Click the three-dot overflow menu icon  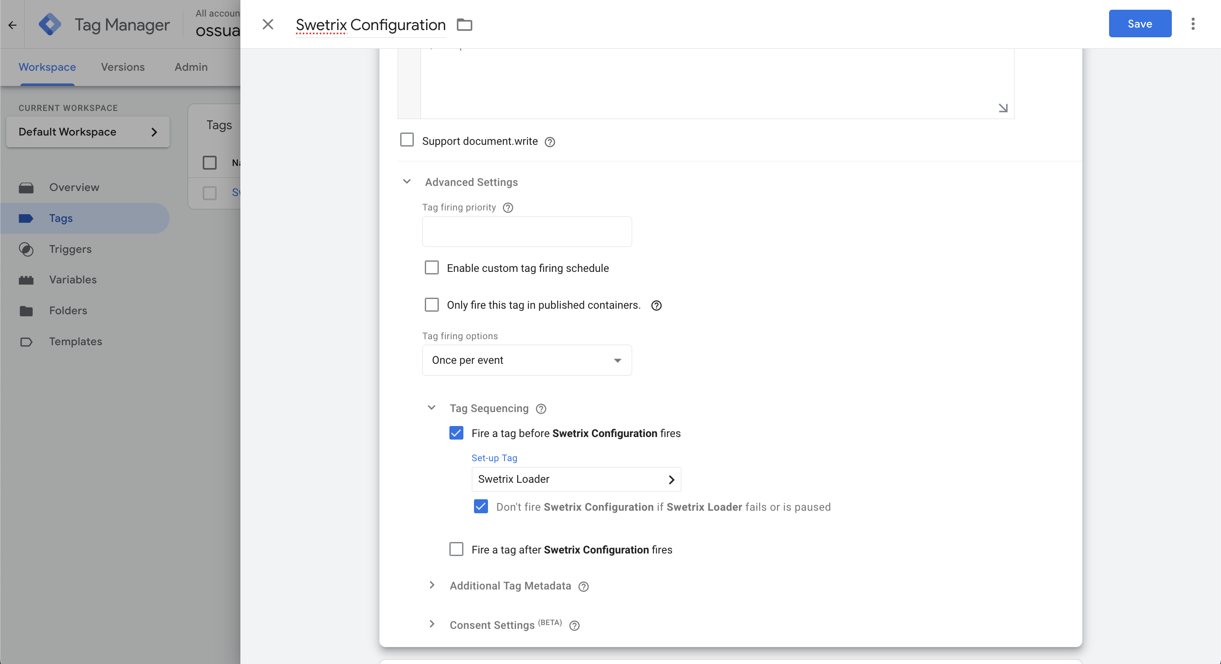(1193, 24)
